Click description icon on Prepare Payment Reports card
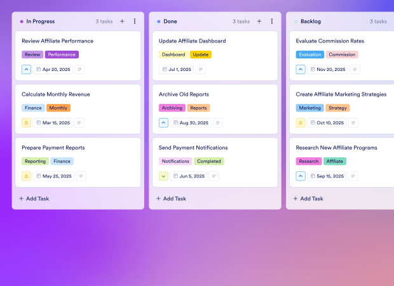Screen dimensions: 394x286 pos(81,176)
